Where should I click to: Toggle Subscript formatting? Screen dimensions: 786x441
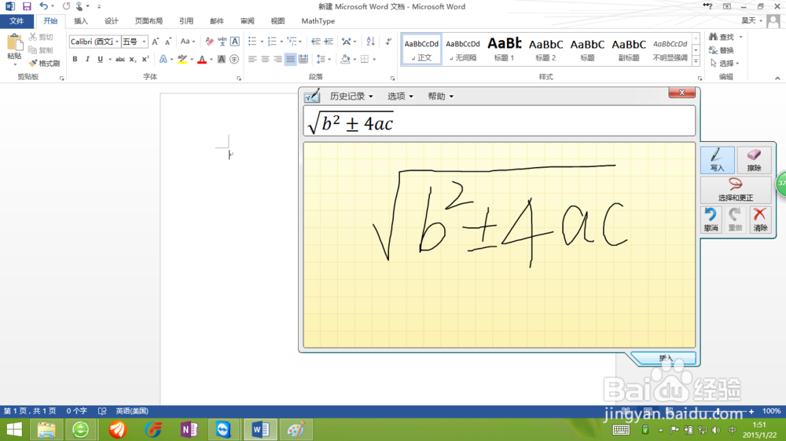coord(132,59)
